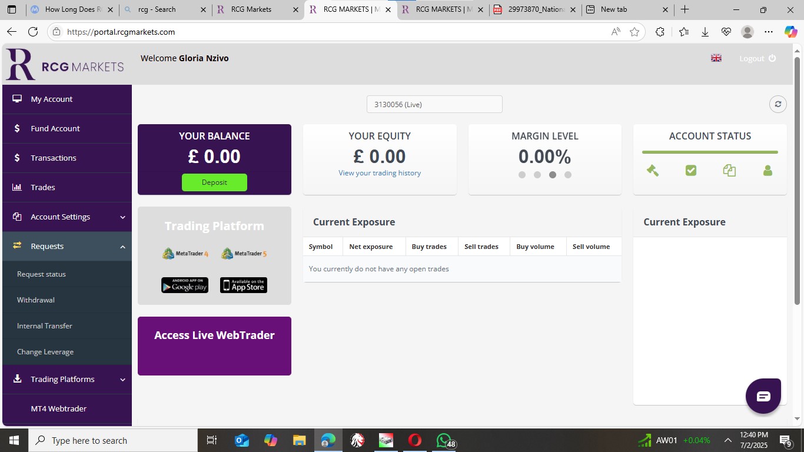Expand the Account Settings menu
Image resolution: width=804 pixels, height=452 pixels.
point(67,217)
